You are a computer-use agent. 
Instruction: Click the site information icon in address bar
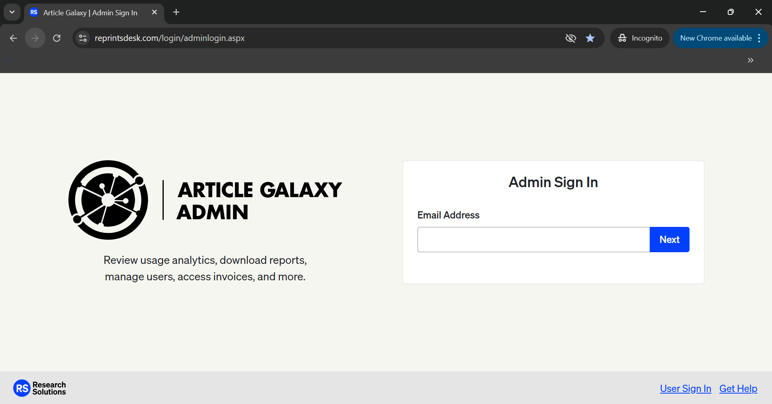click(82, 38)
